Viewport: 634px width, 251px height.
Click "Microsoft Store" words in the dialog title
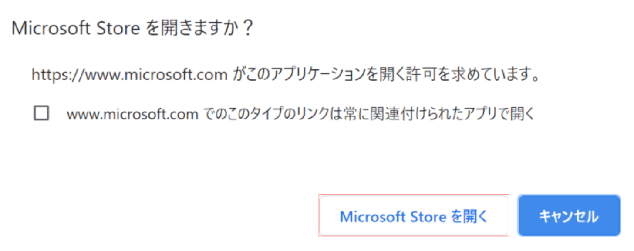(75, 29)
